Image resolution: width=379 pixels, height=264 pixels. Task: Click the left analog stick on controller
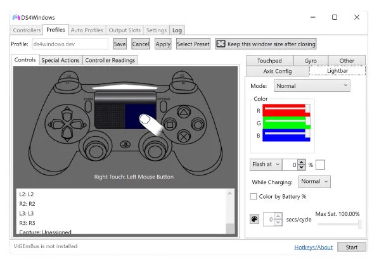pos(96,151)
